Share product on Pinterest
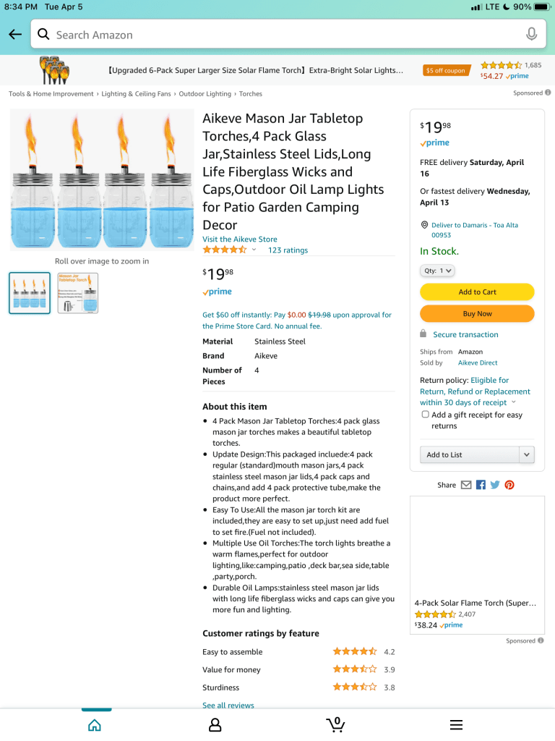Viewport: 555px width, 741px height. point(509,485)
